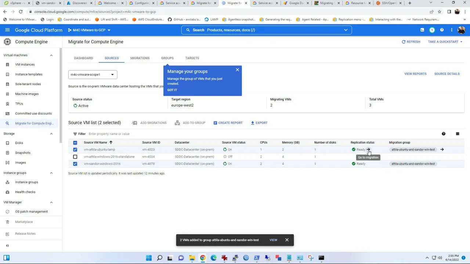Open File Explorer from the taskbar

(192, 258)
